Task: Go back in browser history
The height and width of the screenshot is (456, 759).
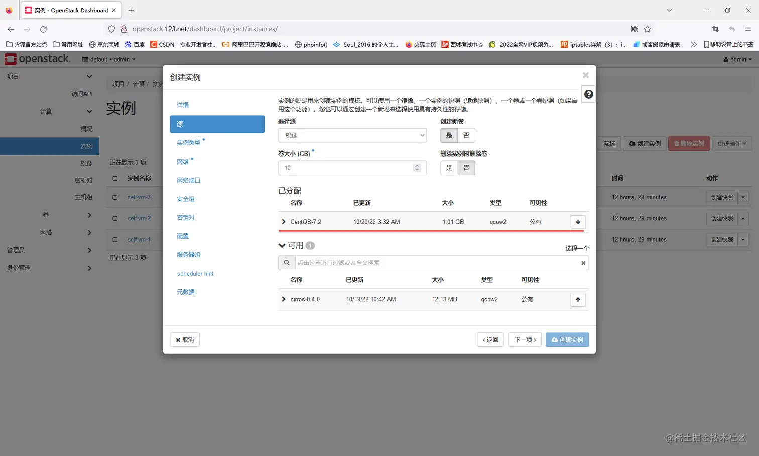Action: [x=11, y=29]
